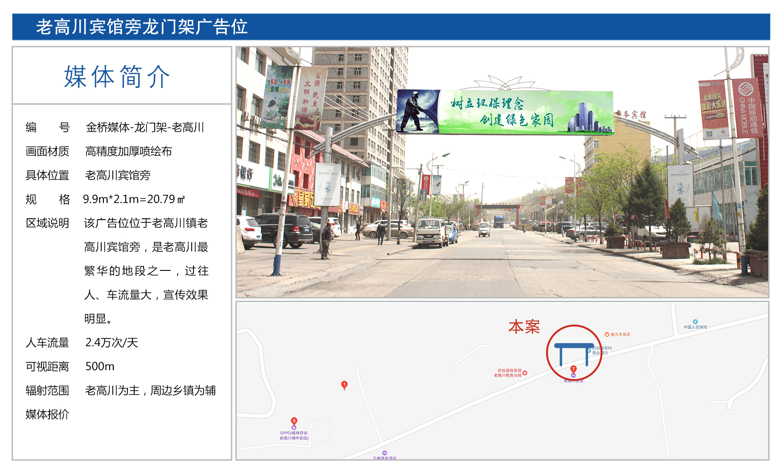Click the red map marker numbered 1
782x474 pixels.
344,385
